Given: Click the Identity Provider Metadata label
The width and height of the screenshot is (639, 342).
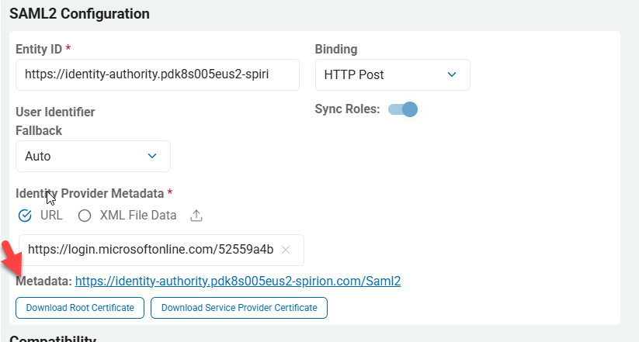Looking at the screenshot, I should pyautogui.click(x=90, y=192).
